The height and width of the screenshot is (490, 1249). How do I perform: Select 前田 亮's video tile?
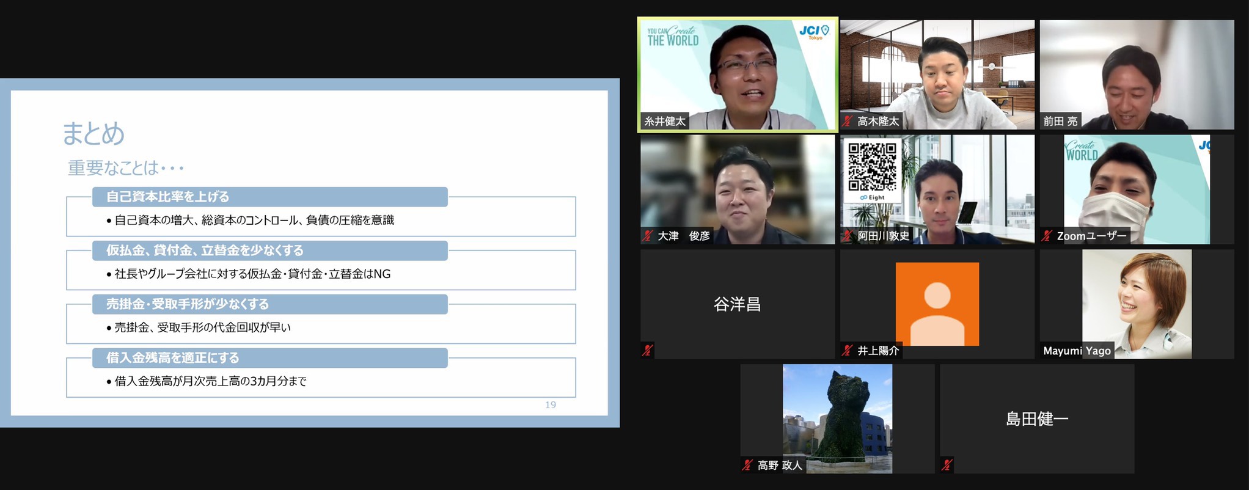(x=1137, y=73)
